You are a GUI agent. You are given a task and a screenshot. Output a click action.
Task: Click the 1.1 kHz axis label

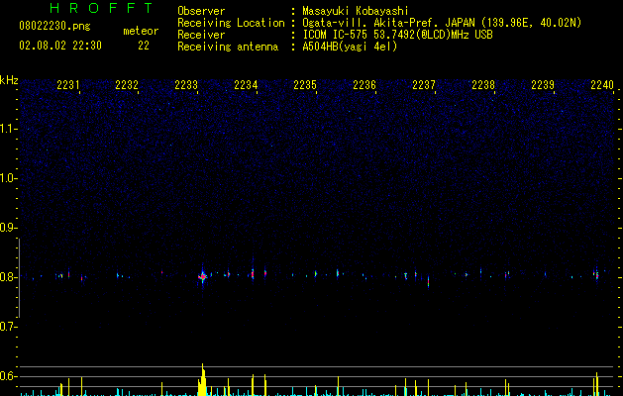click(x=8, y=129)
